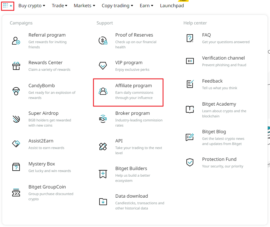Go to CandyBomb campaign
Screen dimensions: 270x227
[41, 86]
